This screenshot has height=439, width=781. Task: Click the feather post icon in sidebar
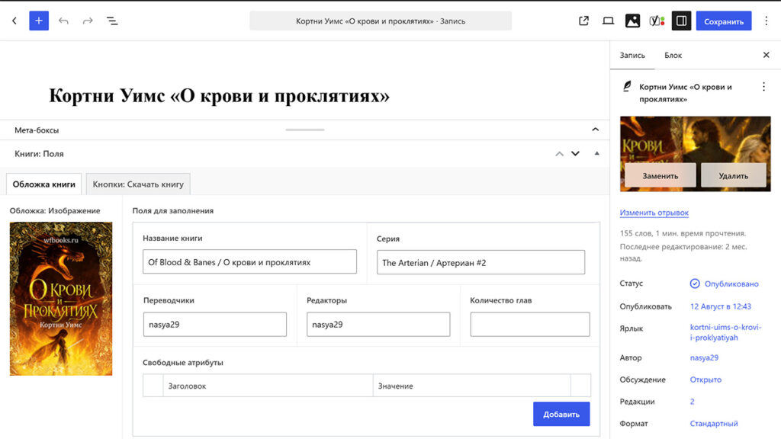click(x=627, y=87)
